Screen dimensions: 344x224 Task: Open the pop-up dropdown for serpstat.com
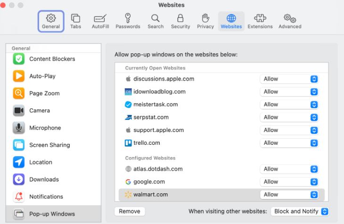(x=289, y=117)
